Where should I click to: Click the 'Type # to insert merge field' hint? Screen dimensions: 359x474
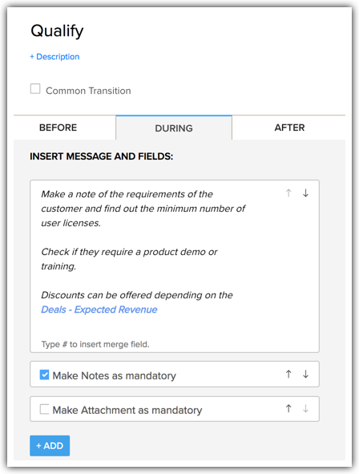(95, 344)
